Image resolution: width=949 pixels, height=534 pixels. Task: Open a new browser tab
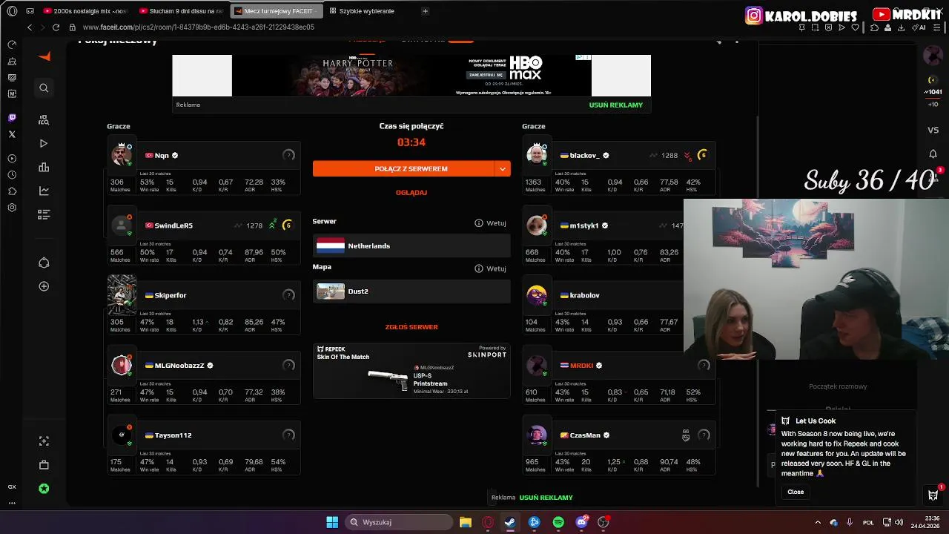pyautogui.click(x=425, y=11)
